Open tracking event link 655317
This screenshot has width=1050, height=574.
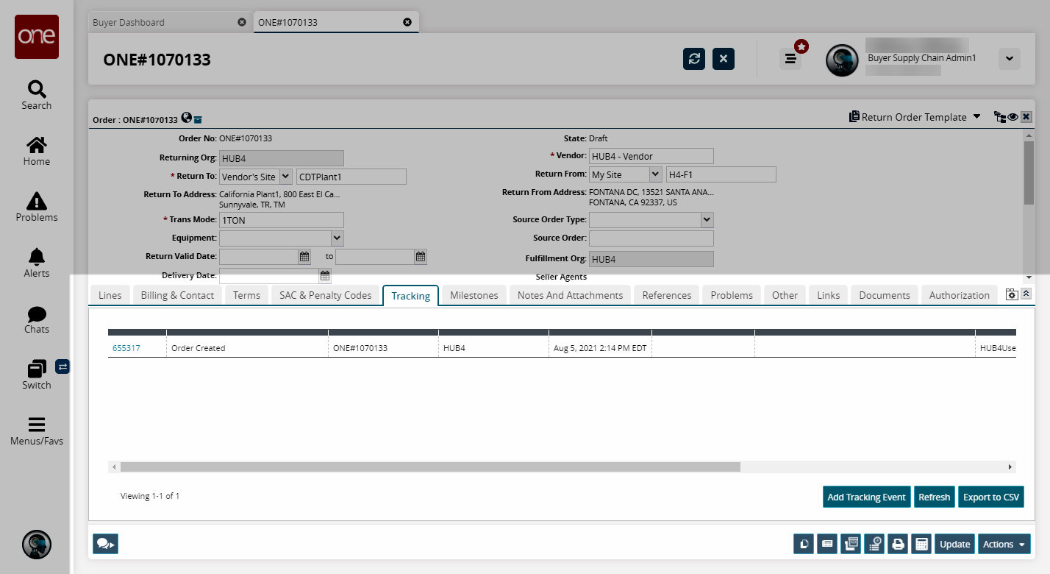click(x=126, y=348)
